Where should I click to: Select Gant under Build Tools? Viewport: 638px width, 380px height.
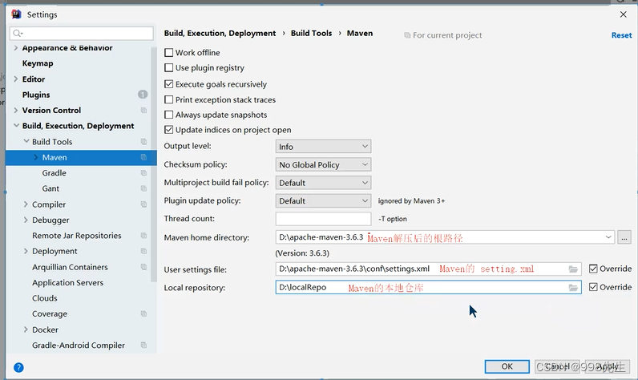(50, 188)
